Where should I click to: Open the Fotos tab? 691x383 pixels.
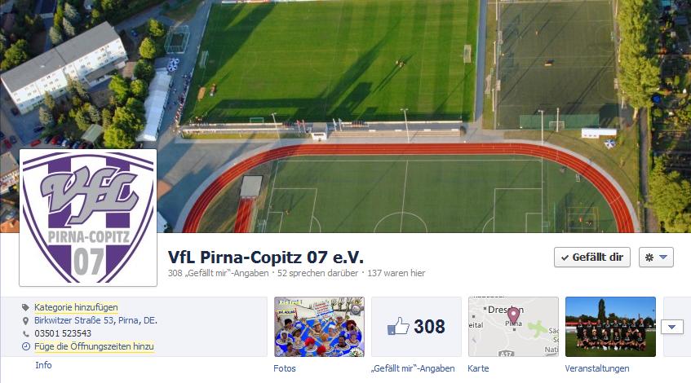[x=284, y=368]
